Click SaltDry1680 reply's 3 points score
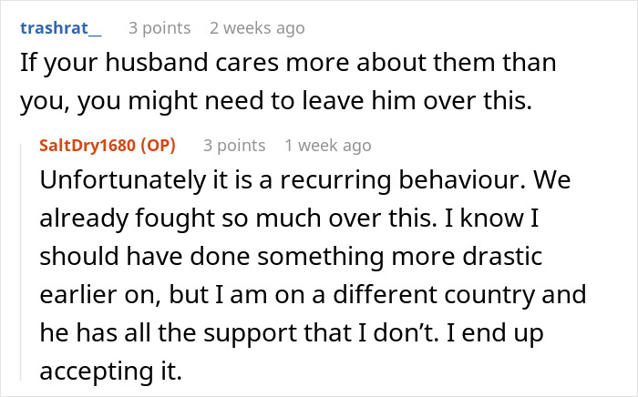 click(x=234, y=145)
